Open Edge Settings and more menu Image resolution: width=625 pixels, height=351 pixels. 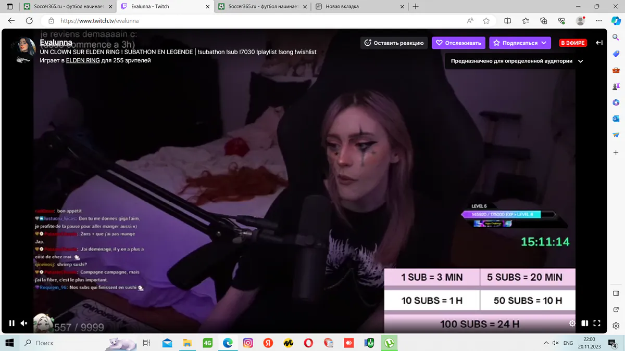[x=599, y=21]
